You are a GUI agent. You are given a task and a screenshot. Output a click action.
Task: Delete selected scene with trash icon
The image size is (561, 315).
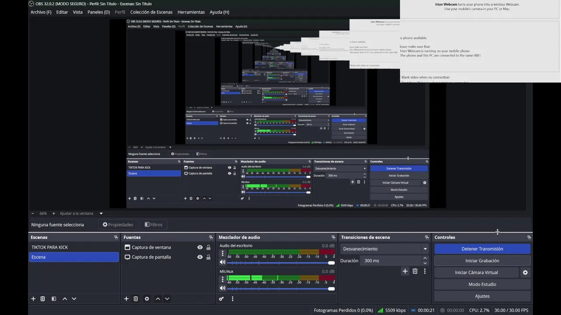(x=43, y=299)
